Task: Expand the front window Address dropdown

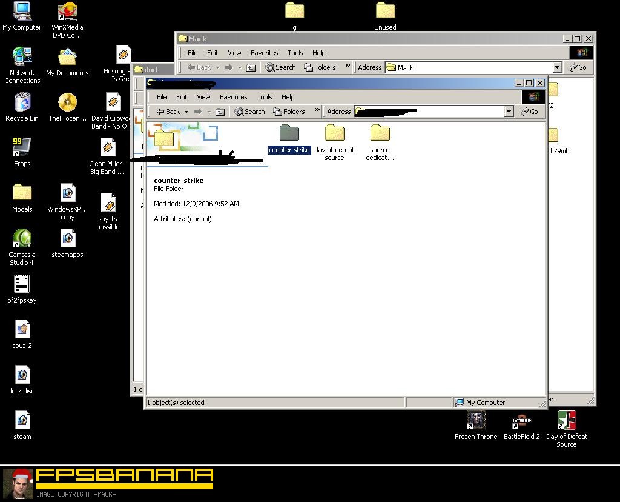Action: coord(509,112)
